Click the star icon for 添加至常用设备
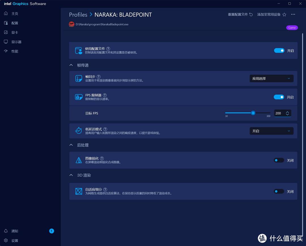The height and width of the screenshot is (246, 306). 284,14
